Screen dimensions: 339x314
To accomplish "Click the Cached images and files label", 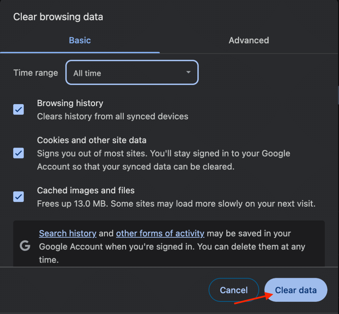I will click(x=86, y=190).
